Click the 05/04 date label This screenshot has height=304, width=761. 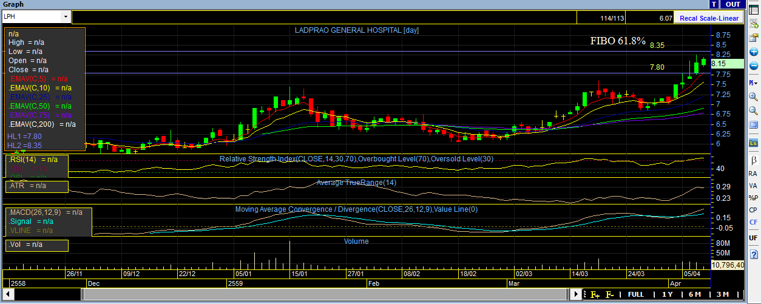[x=692, y=274]
